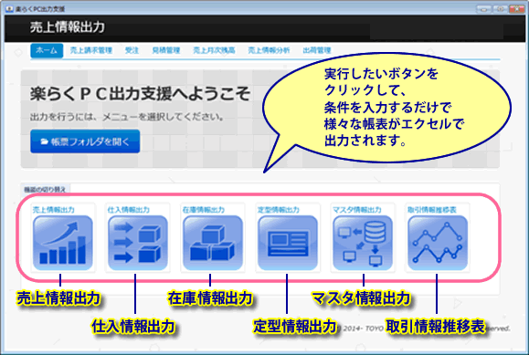Open the 仕入情報出力 arrows-and-boxes icon
The width and height of the screenshot is (529, 355).
[x=138, y=243]
